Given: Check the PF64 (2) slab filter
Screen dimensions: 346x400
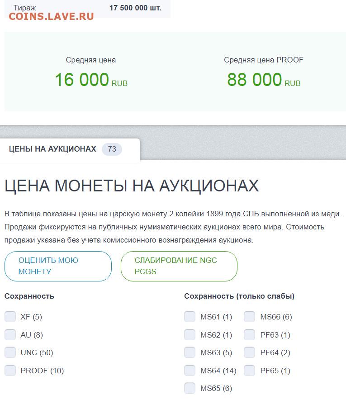Looking at the screenshot, I should pos(249,352).
